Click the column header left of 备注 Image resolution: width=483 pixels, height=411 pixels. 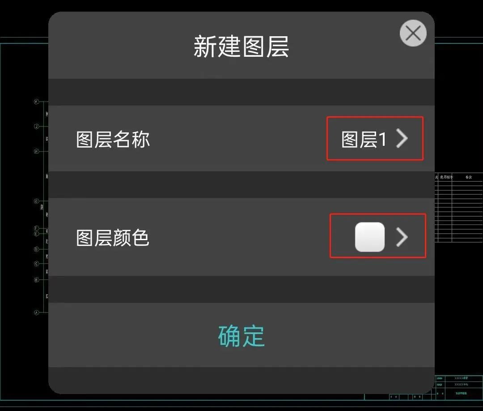[x=446, y=177]
